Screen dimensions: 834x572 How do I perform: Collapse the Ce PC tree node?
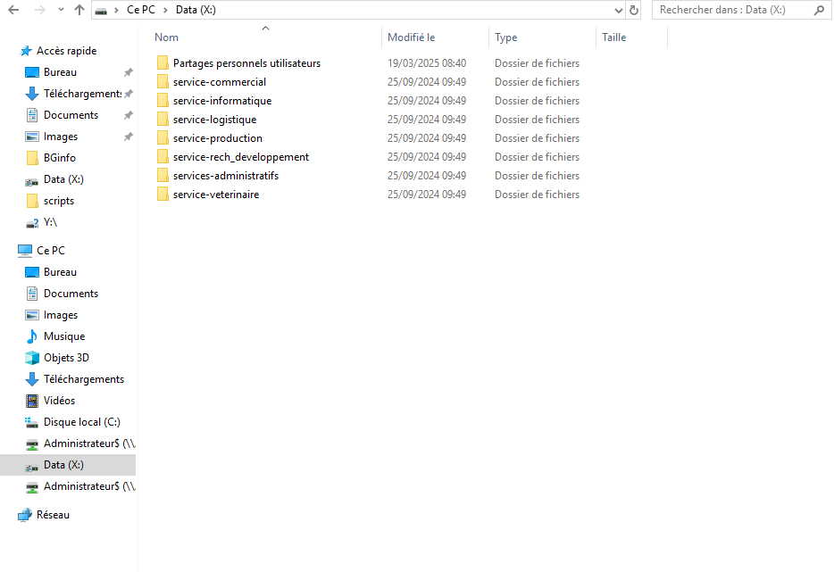8,251
